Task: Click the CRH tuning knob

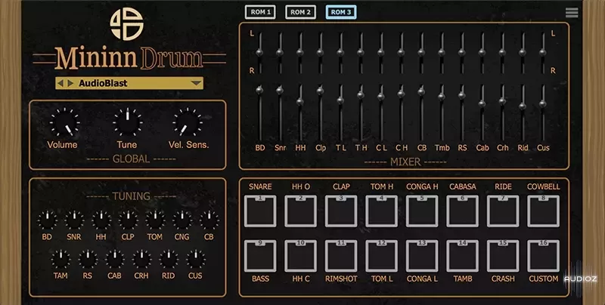Action: coord(141,259)
